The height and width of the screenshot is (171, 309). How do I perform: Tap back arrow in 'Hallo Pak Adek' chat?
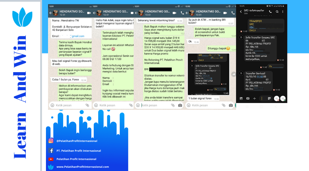pyautogui.click(x=94, y=13)
